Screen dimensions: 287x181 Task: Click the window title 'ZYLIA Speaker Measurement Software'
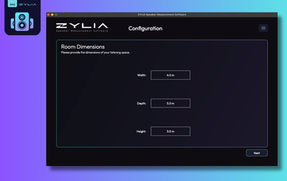(x=162, y=15)
